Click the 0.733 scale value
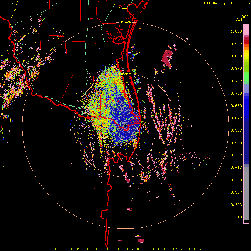This screenshot has width=251, height=251. [x=236, y=93]
